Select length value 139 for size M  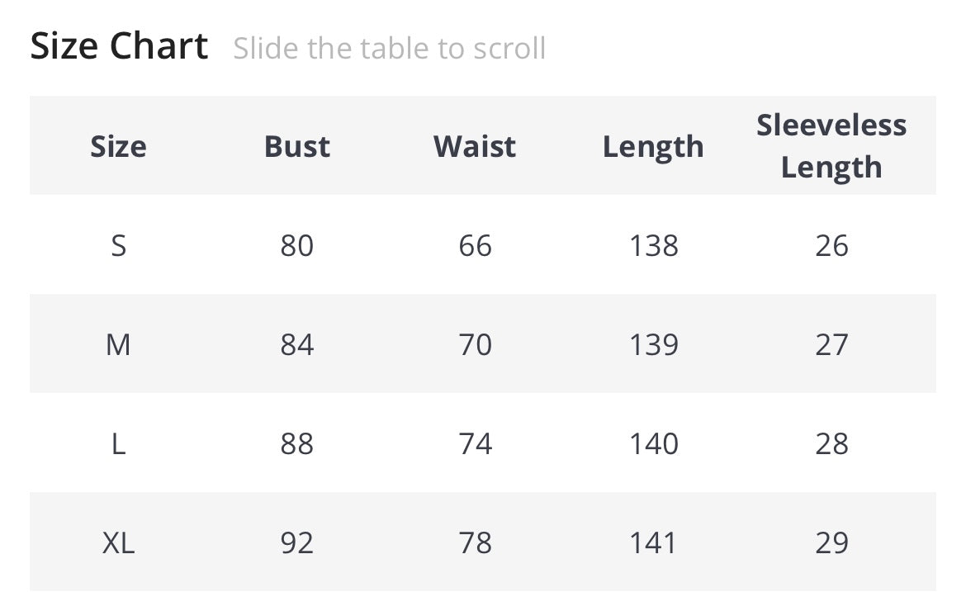[x=653, y=344]
